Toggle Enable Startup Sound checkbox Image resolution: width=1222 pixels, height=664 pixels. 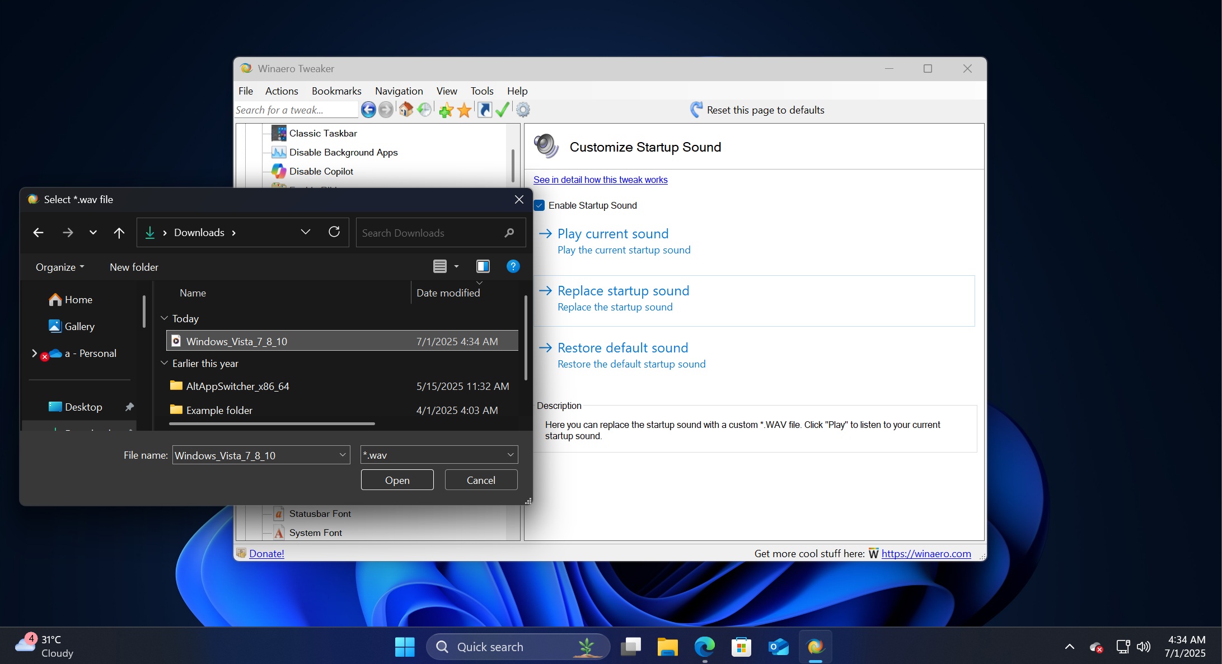pos(540,205)
